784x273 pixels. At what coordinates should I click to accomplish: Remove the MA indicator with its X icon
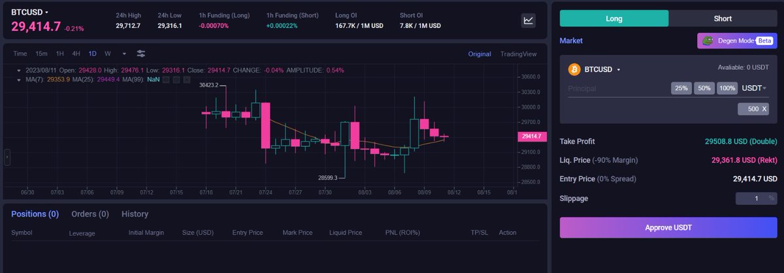click(187, 80)
